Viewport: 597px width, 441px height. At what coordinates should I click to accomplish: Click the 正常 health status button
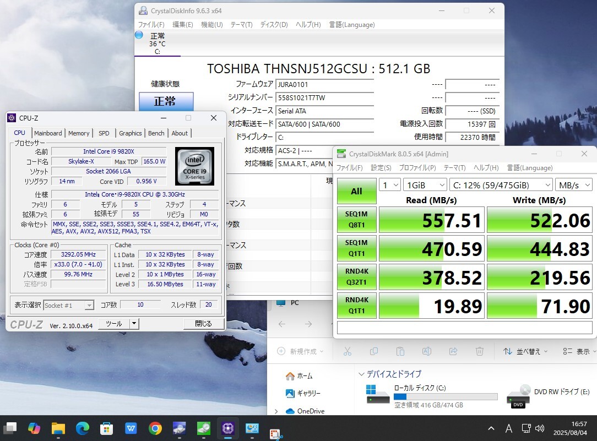click(x=166, y=101)
